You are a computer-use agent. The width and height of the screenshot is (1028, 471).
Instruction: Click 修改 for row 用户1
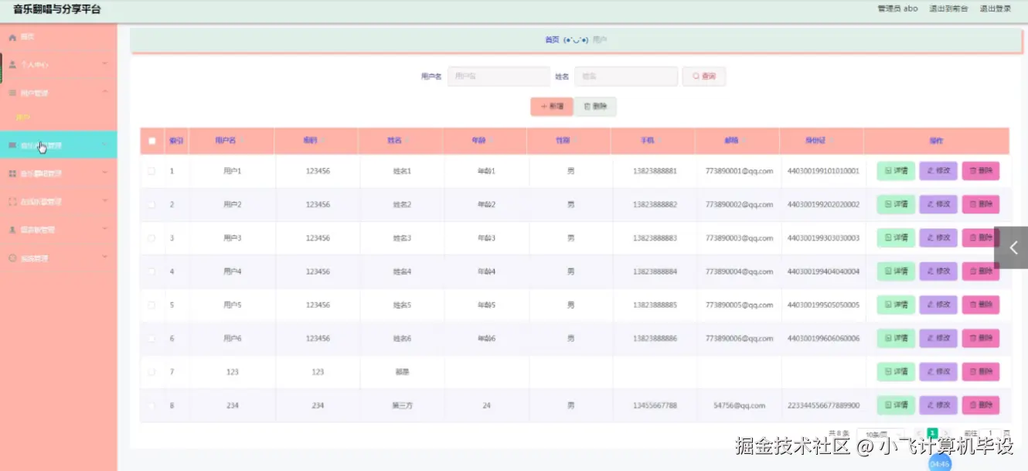click(938, 171)
